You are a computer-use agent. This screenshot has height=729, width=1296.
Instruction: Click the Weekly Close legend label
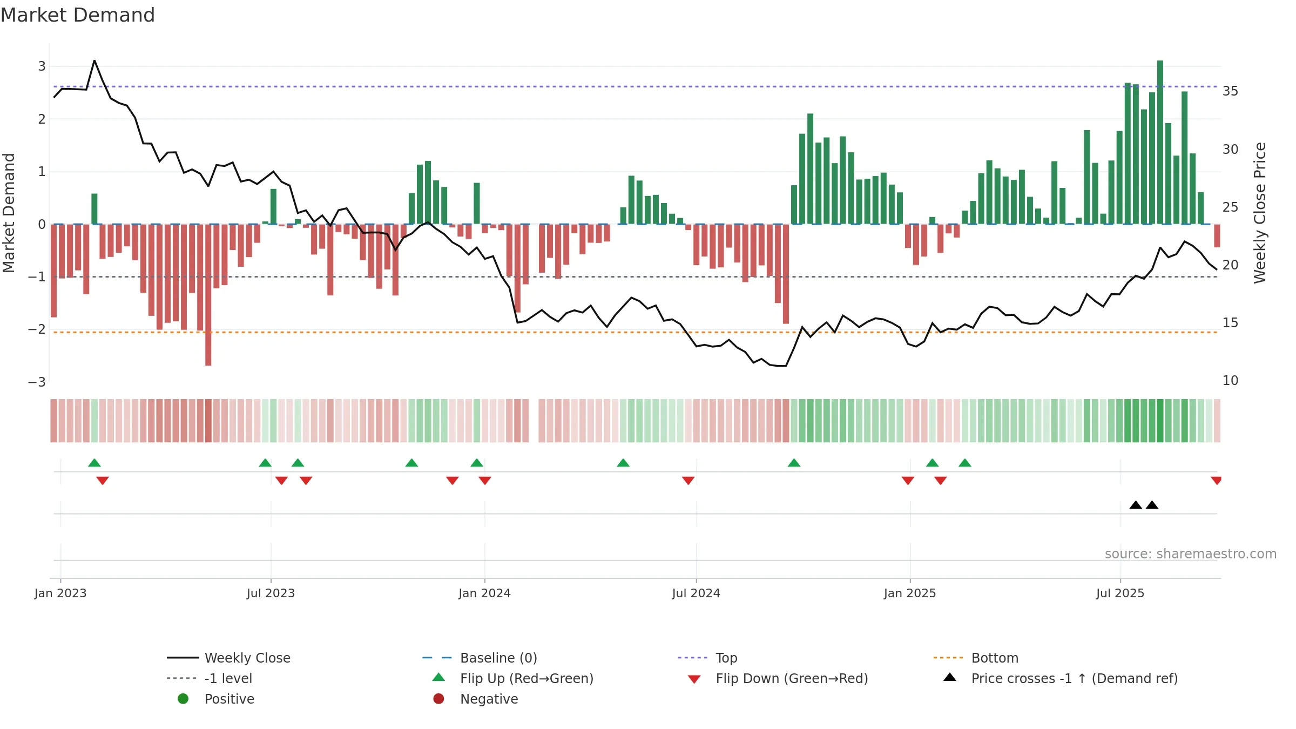click(x=247, y=658)
